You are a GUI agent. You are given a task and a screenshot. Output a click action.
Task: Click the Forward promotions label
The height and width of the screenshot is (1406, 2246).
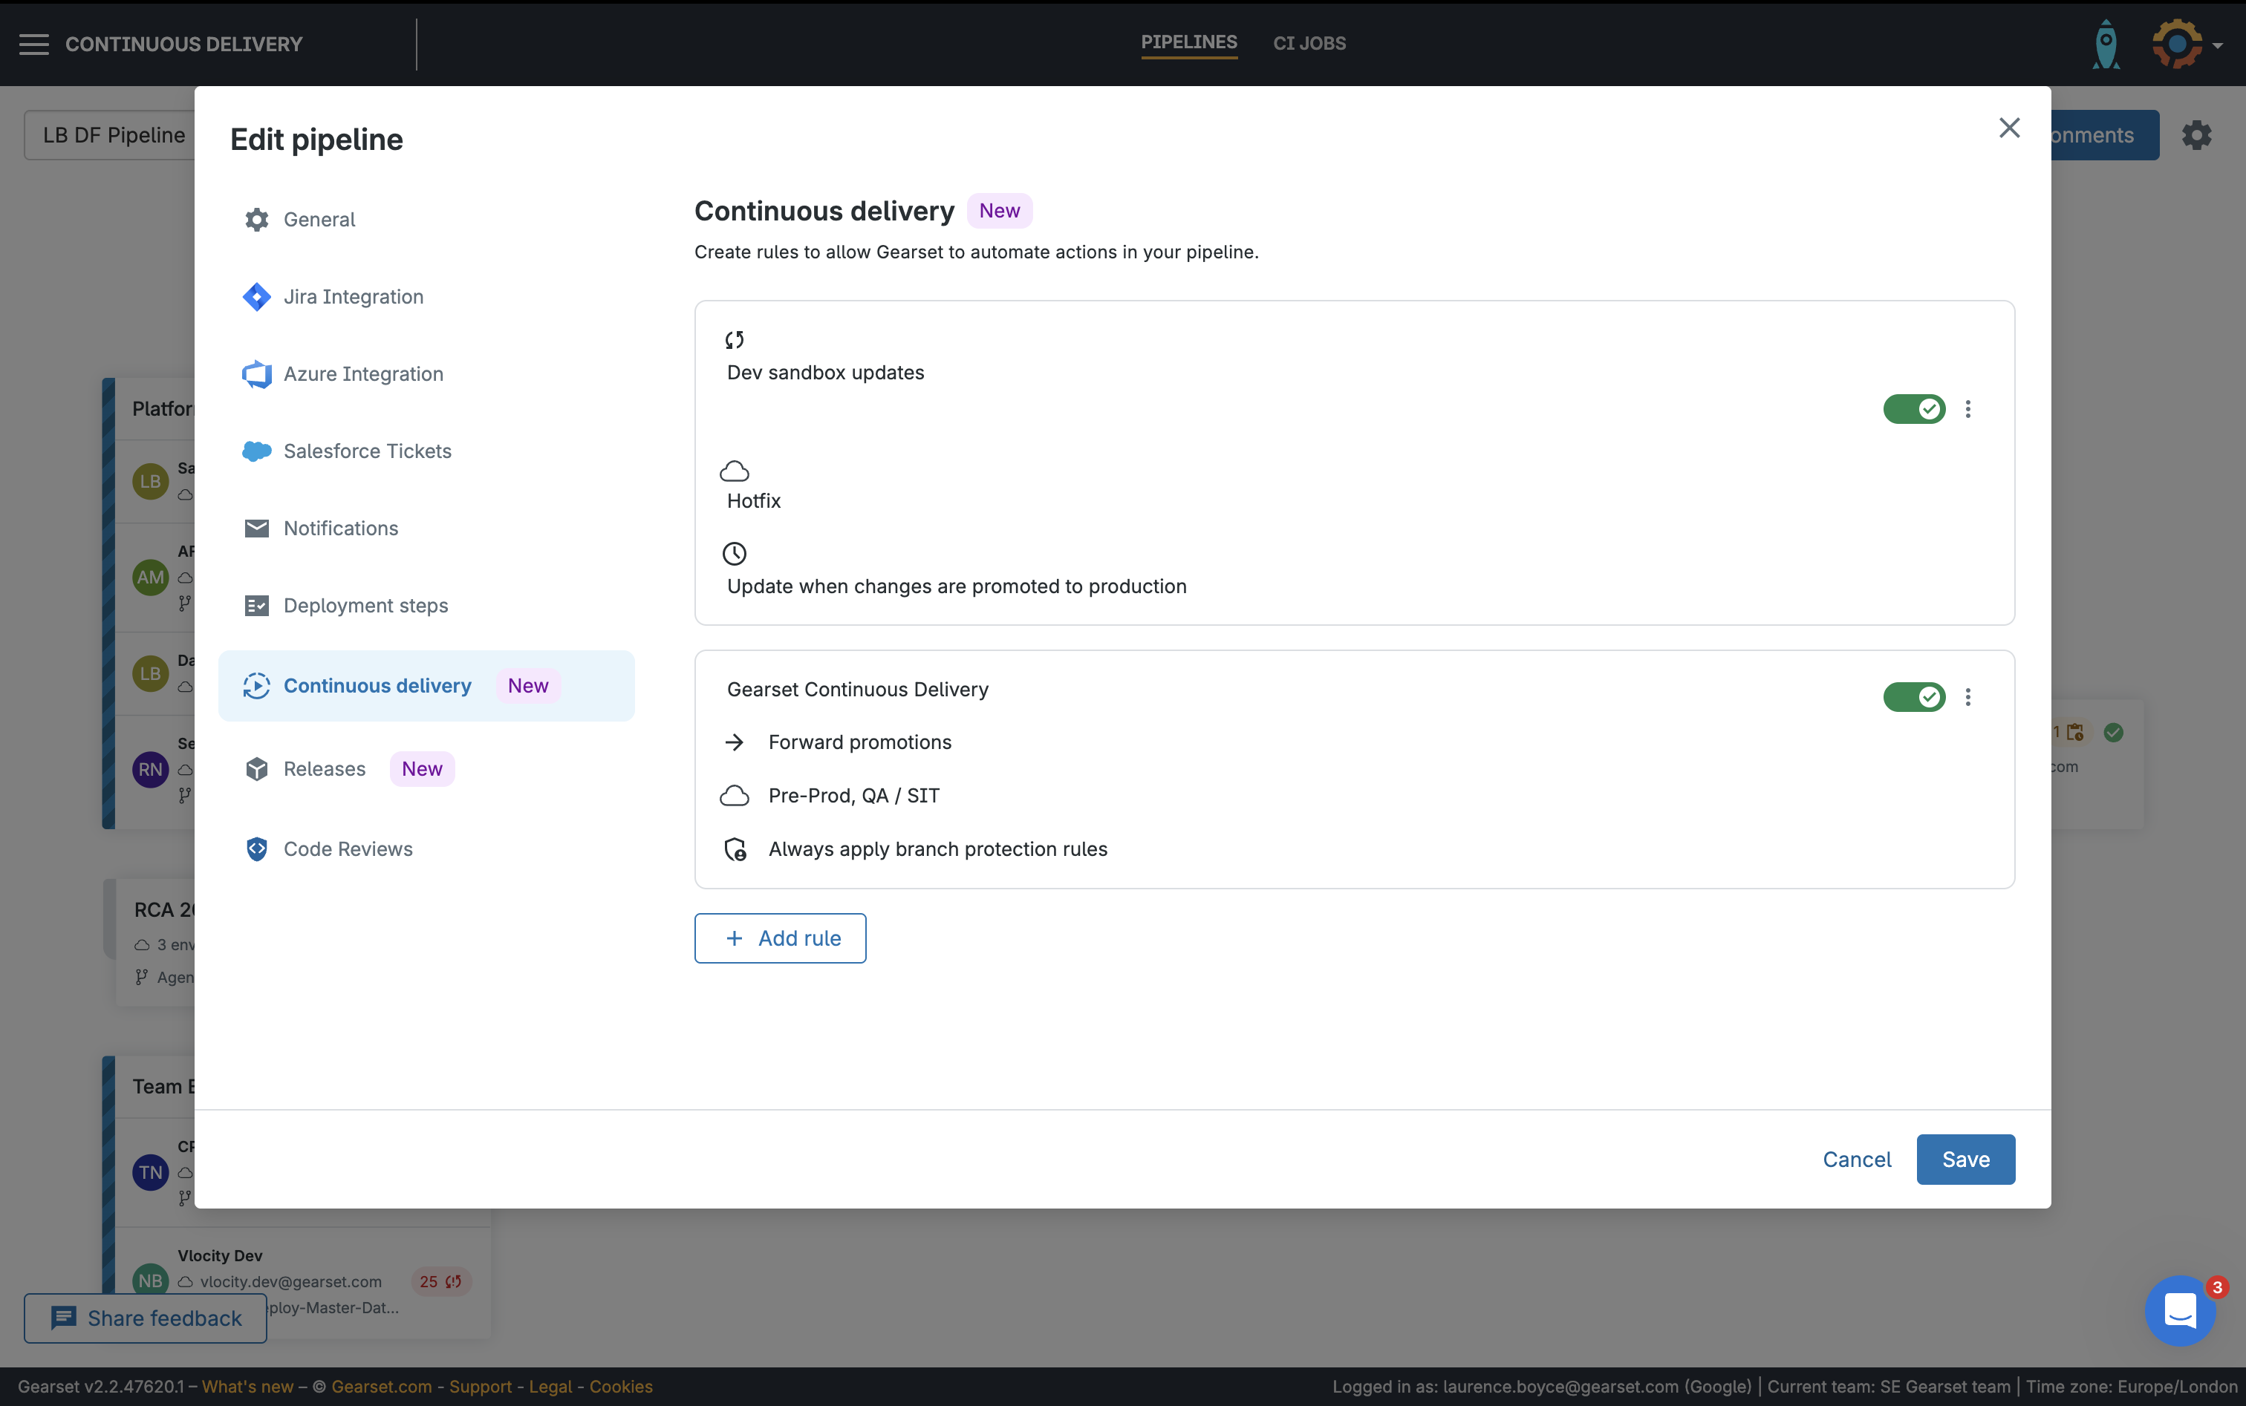(859, 742)
